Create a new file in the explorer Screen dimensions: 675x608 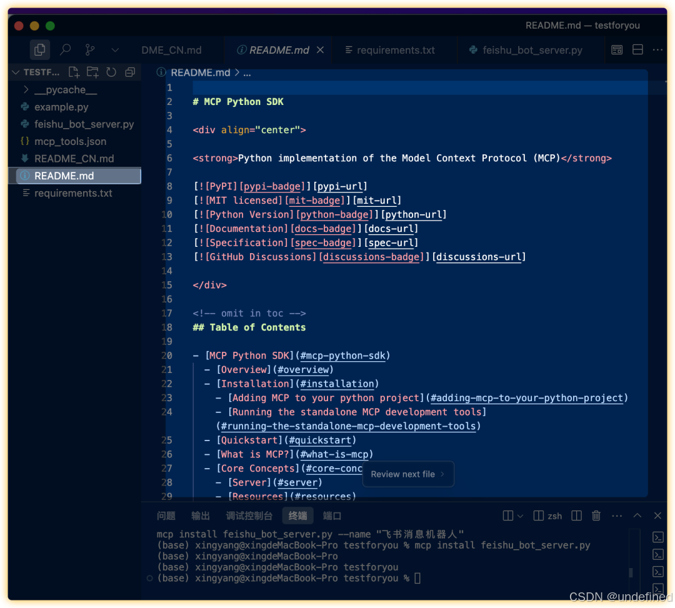coord(74,72)
